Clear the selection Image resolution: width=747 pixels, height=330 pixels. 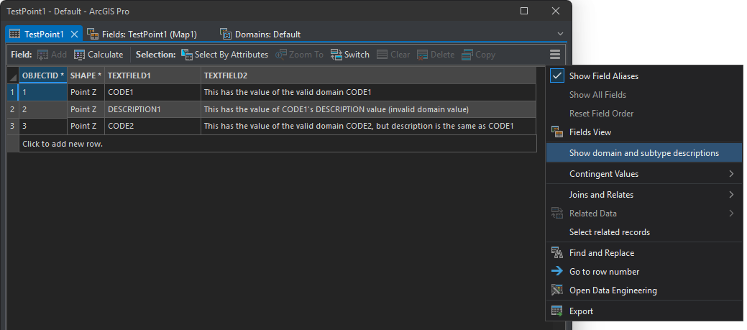[393, 55]
